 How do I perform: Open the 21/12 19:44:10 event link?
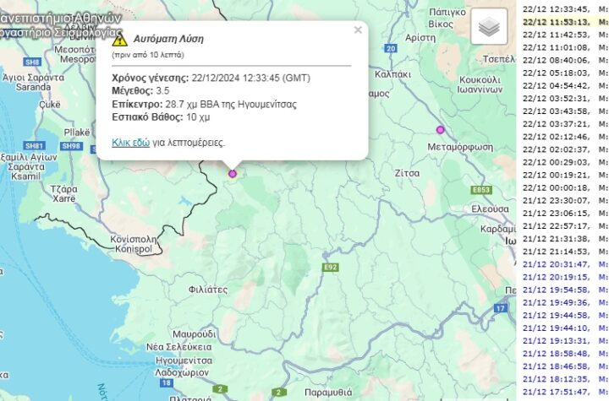[x=566, y=328]
